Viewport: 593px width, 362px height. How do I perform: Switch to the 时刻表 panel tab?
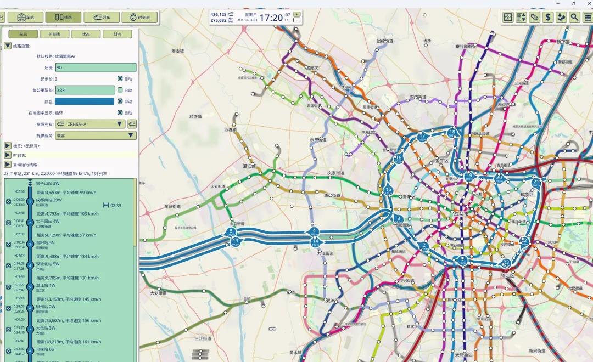click(54, 34)
